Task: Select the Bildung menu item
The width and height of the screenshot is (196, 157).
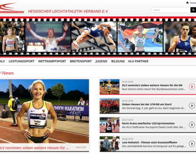Action: click(x=118, y=61)
